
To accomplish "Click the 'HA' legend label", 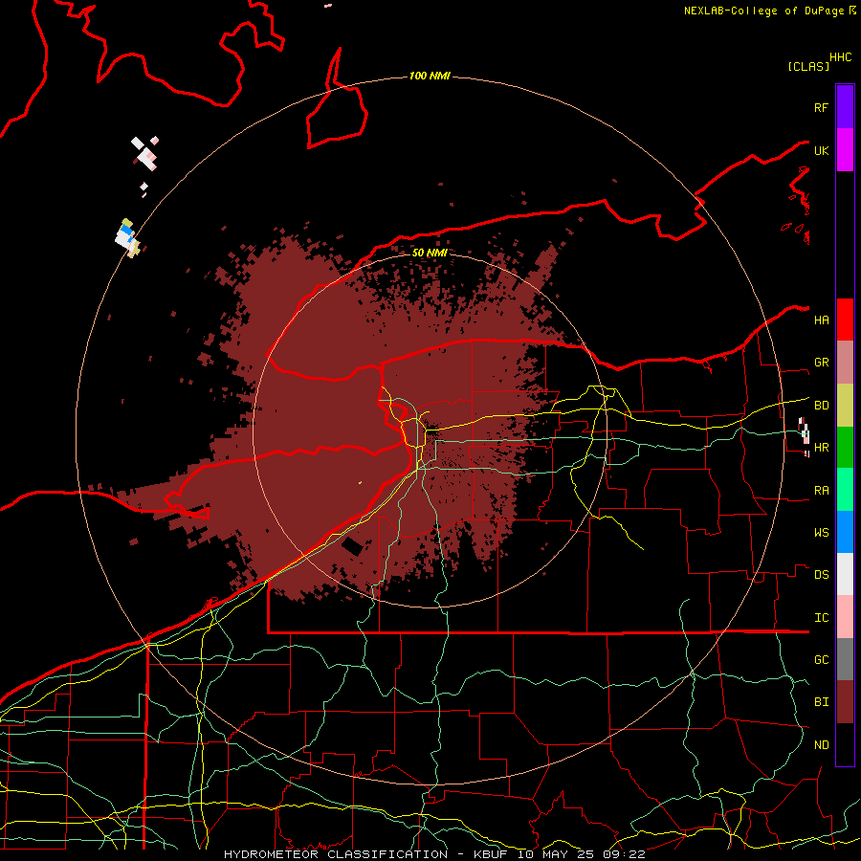I will (x=821, y=320).
